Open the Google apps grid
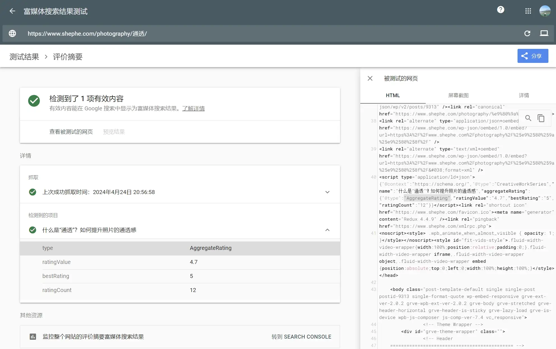Viewport: 556px width, 349px height. (528, 11)
